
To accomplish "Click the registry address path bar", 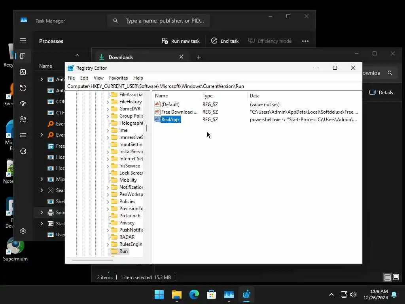I will [213, 86].
